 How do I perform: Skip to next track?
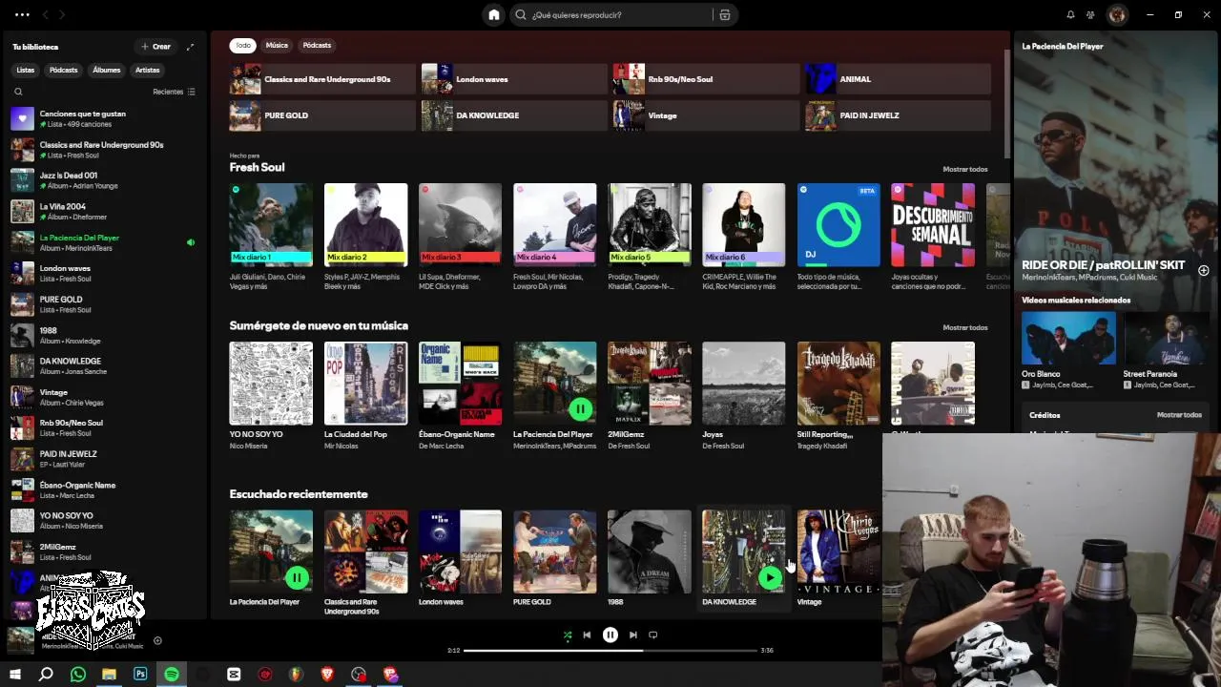pyautogui.click(x=632, y=635)
